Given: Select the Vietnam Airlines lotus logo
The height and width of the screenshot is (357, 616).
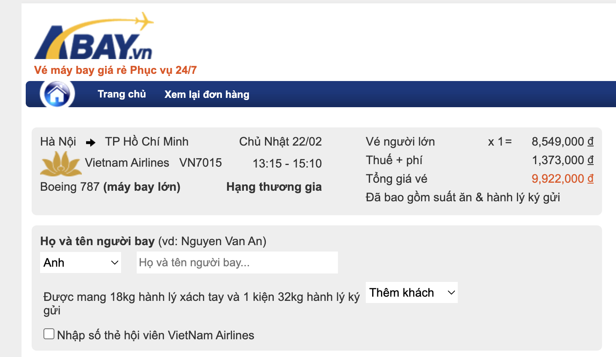Looking at the screenshot, I should (x=60, y=164).
